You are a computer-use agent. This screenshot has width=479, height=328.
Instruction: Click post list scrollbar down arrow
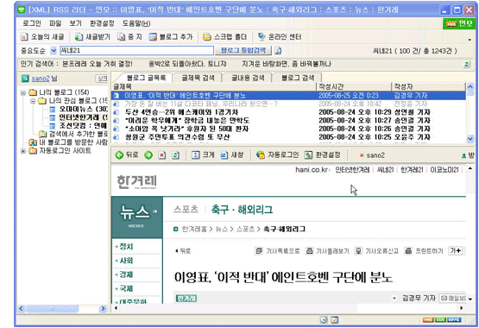tap(470, 139)
